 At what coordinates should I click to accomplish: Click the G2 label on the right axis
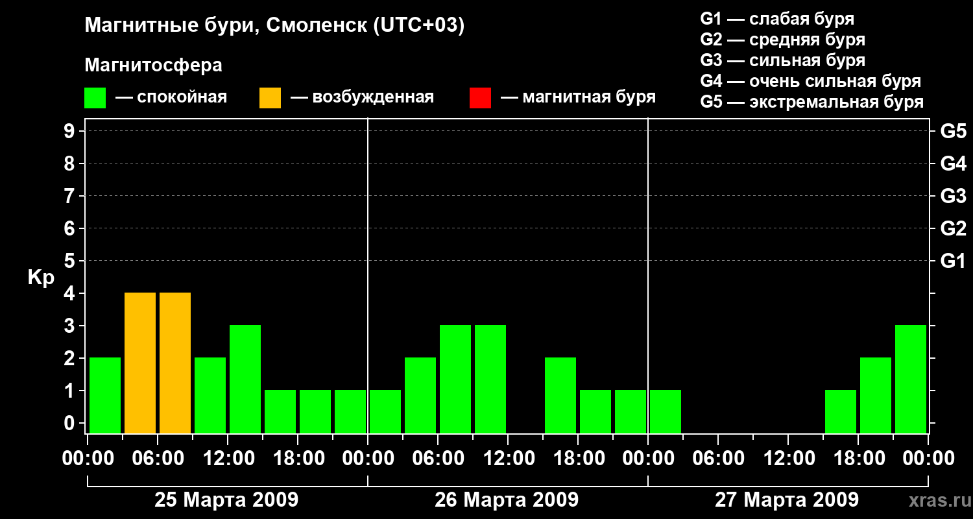[x=954, y=229]
